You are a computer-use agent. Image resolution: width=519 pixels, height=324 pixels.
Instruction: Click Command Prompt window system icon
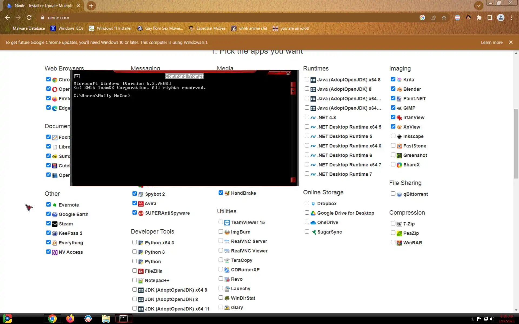tap(77, 76)
